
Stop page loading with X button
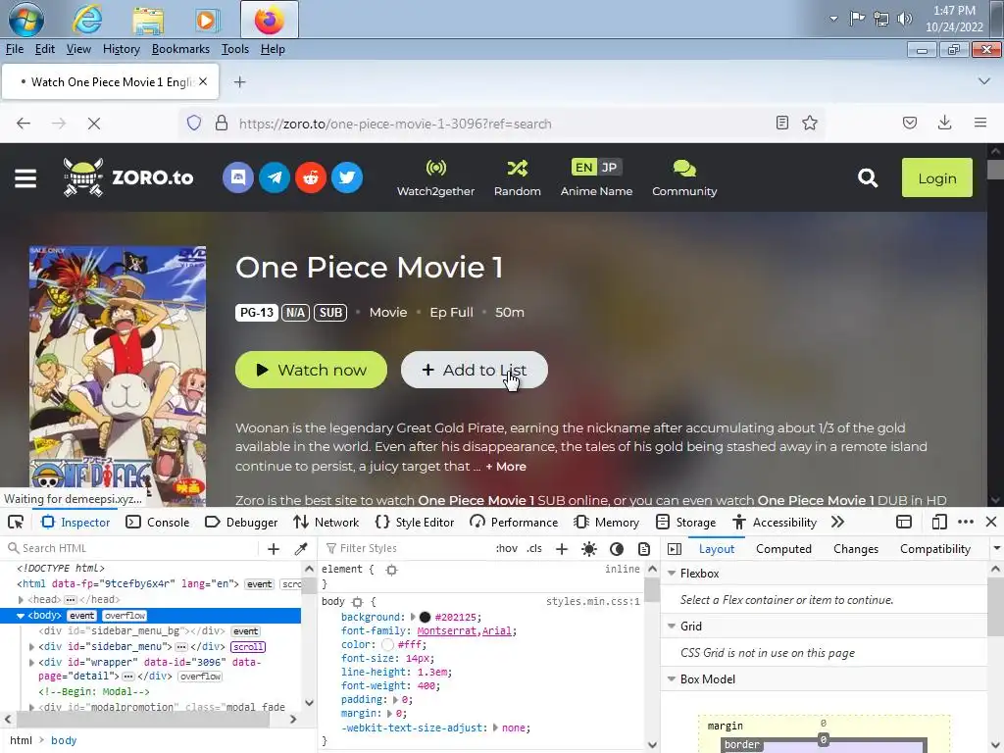[x=94, y=123]
